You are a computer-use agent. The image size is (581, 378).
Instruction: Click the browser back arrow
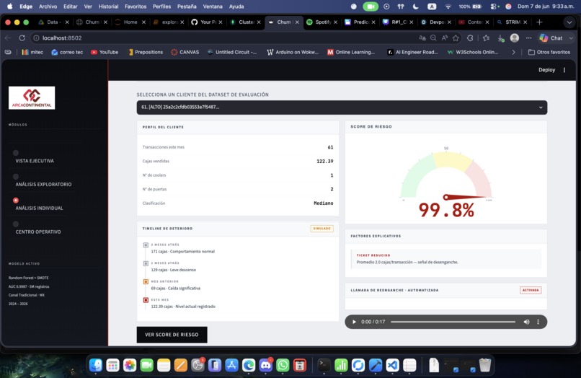point(8,38)
